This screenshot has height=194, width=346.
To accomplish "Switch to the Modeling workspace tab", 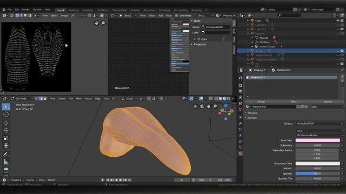I will click(x=74, y=10).
